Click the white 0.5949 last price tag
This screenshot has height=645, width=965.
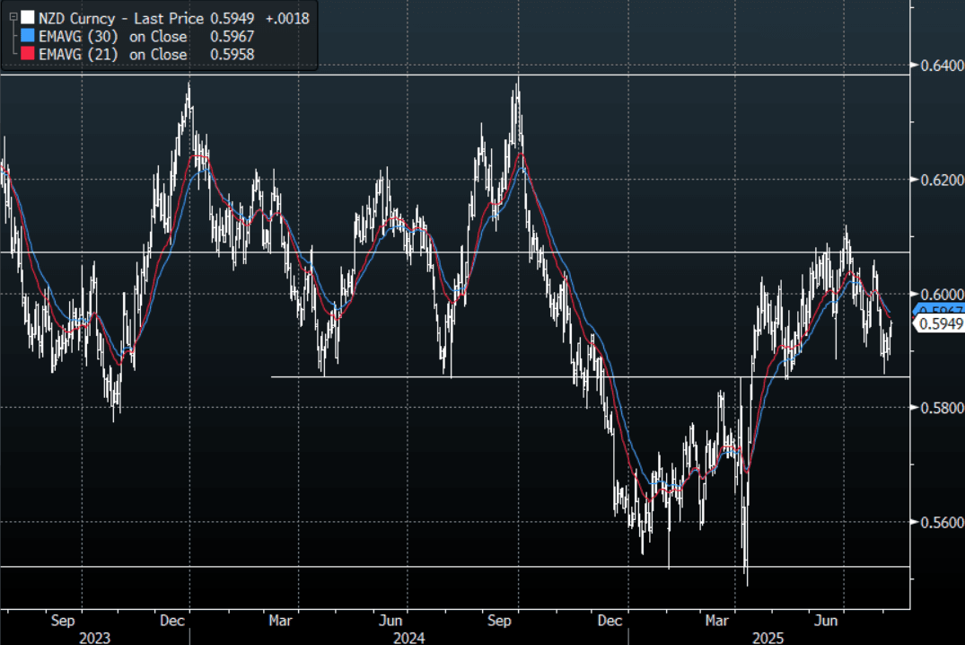click(939, 324)
